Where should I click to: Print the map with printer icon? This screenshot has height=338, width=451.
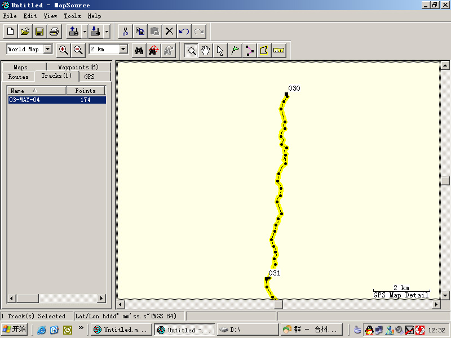(54, 32)
